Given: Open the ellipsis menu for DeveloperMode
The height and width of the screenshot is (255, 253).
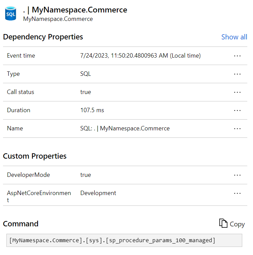Looking at the screenshot, I should (x=237, y=175).
